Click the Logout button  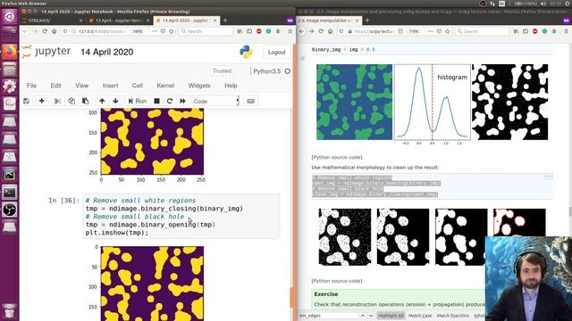pyautogui.click(x=276, y=53)
